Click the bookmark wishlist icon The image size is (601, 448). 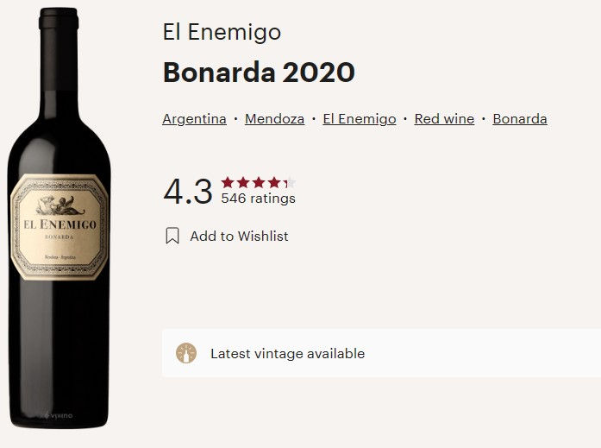[x=172, y=236]
